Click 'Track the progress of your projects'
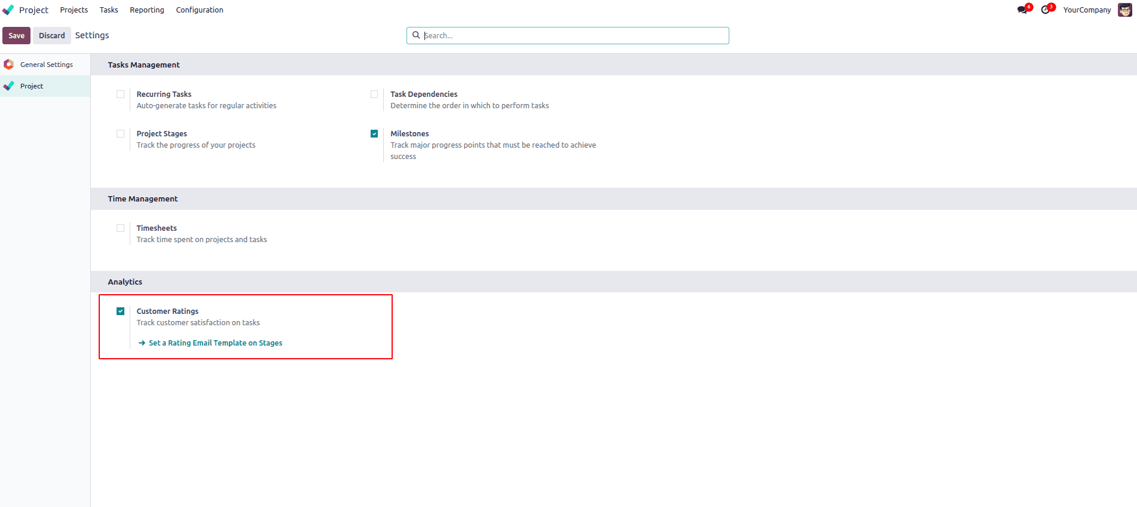The height and width of the screenshot is (507, 1137). (x=195, y=145)
